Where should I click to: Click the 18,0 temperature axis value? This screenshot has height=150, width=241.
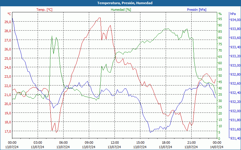(x=8, y=122)
